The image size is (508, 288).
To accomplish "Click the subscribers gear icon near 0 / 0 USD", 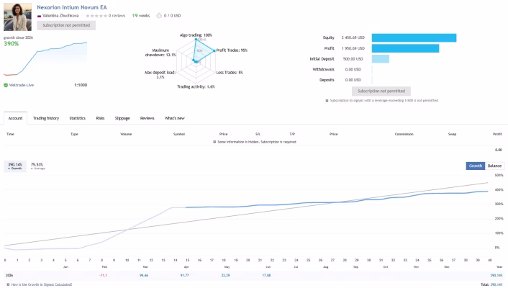I will point(159,16).
